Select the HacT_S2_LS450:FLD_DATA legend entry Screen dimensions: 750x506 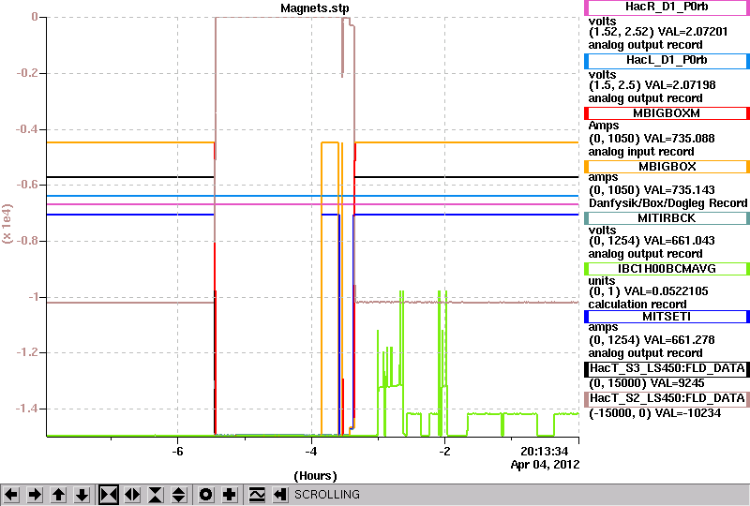coord(667,399)
